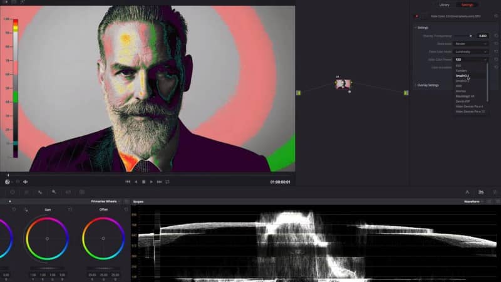Expand the Overlay Settings section
Screen dimensions: 501x282
coord(415,85)
